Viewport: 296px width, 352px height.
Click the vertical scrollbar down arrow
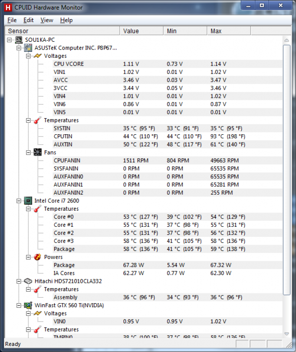(x=287, y=333)
